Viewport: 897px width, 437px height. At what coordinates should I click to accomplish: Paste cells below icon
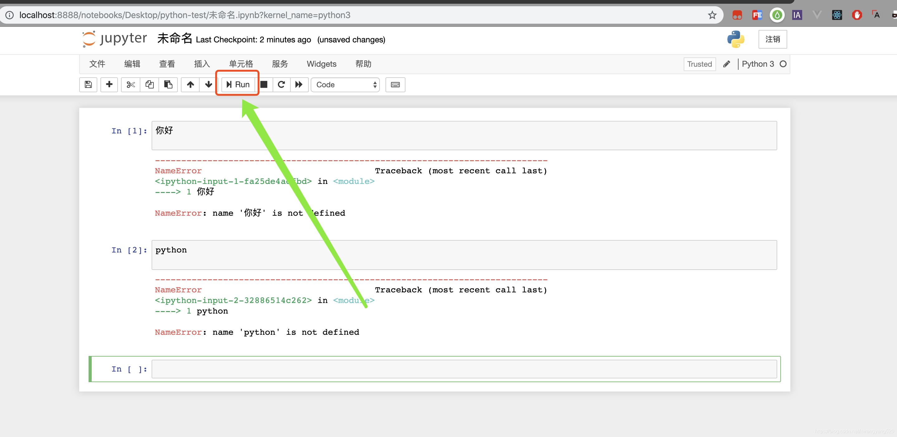pos(168,84)
